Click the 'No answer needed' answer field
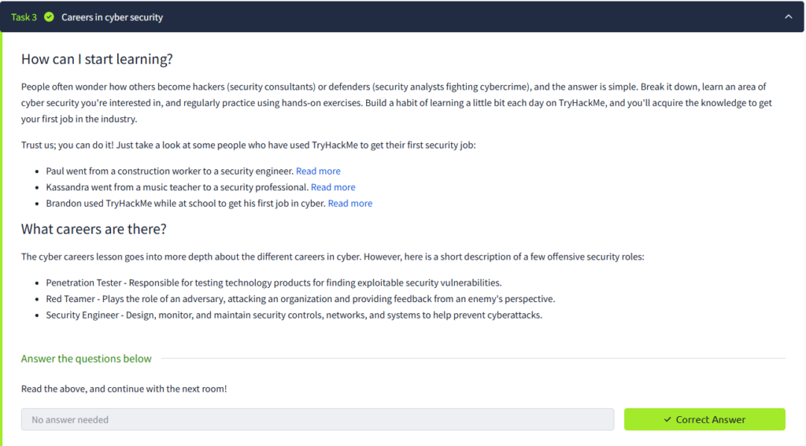Viewport: 806px width, 446px height. coord(317,420)
